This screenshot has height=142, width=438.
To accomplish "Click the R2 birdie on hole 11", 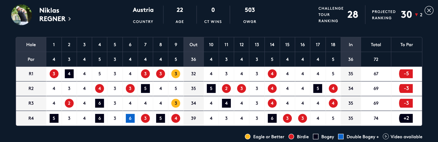I will pyautogui.click(x=226, y=89).
